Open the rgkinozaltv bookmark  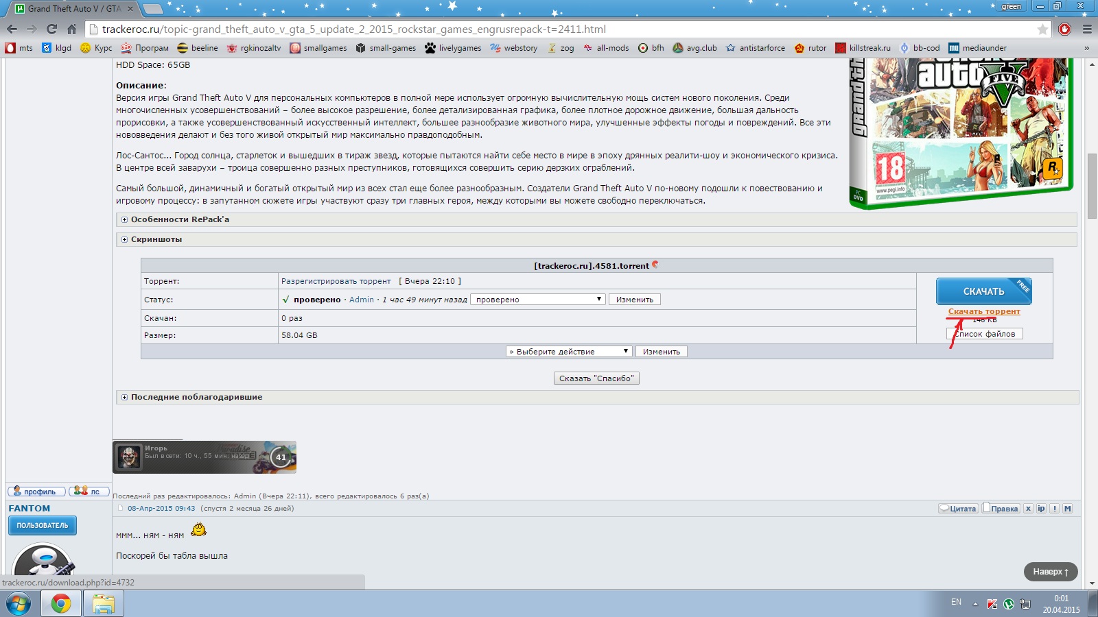tap(254, 48)
